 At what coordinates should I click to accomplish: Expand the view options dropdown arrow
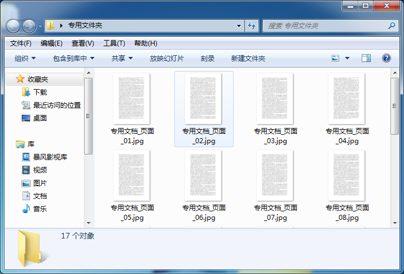[347, 58]
